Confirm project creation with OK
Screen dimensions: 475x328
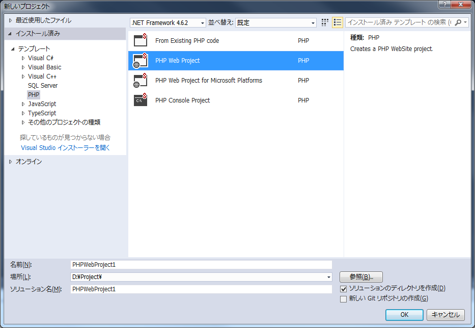coord(404,315)
